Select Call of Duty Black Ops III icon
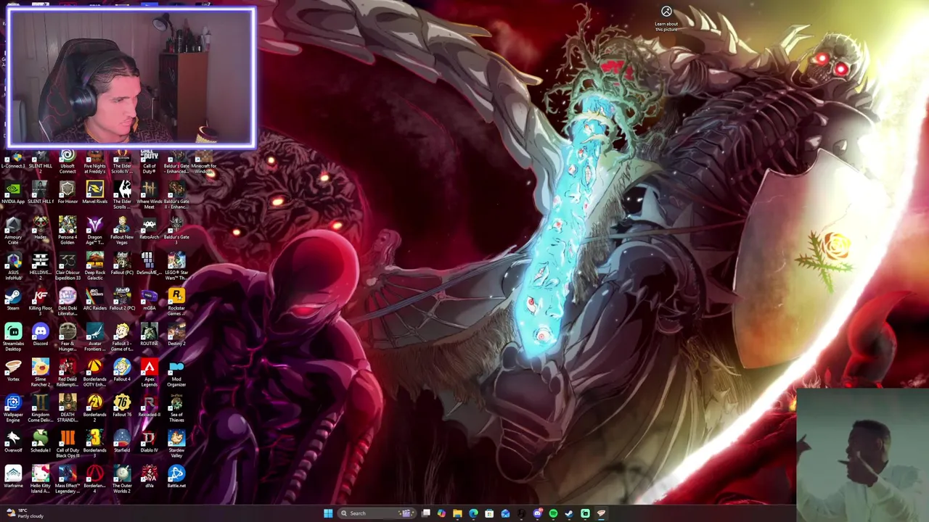 (x=67, y=445)
